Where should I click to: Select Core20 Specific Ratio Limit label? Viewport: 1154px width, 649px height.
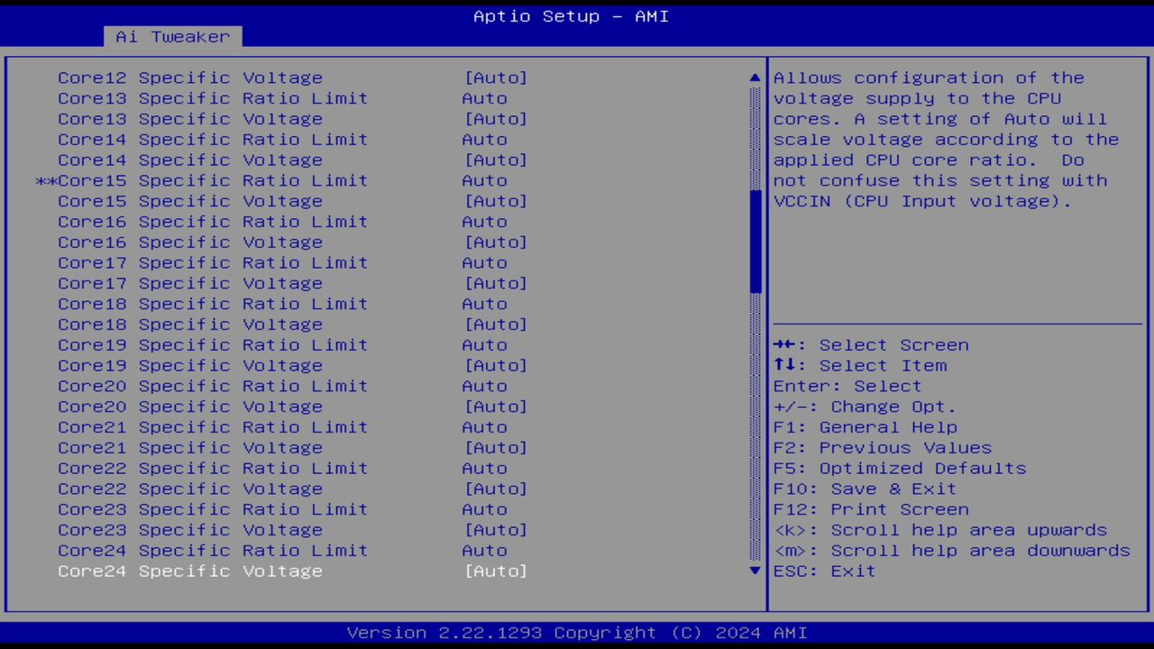tap(213, 387)
